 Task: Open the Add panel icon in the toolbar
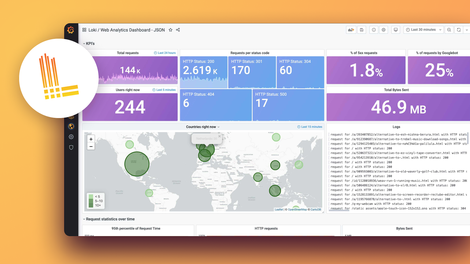(351, 30)
